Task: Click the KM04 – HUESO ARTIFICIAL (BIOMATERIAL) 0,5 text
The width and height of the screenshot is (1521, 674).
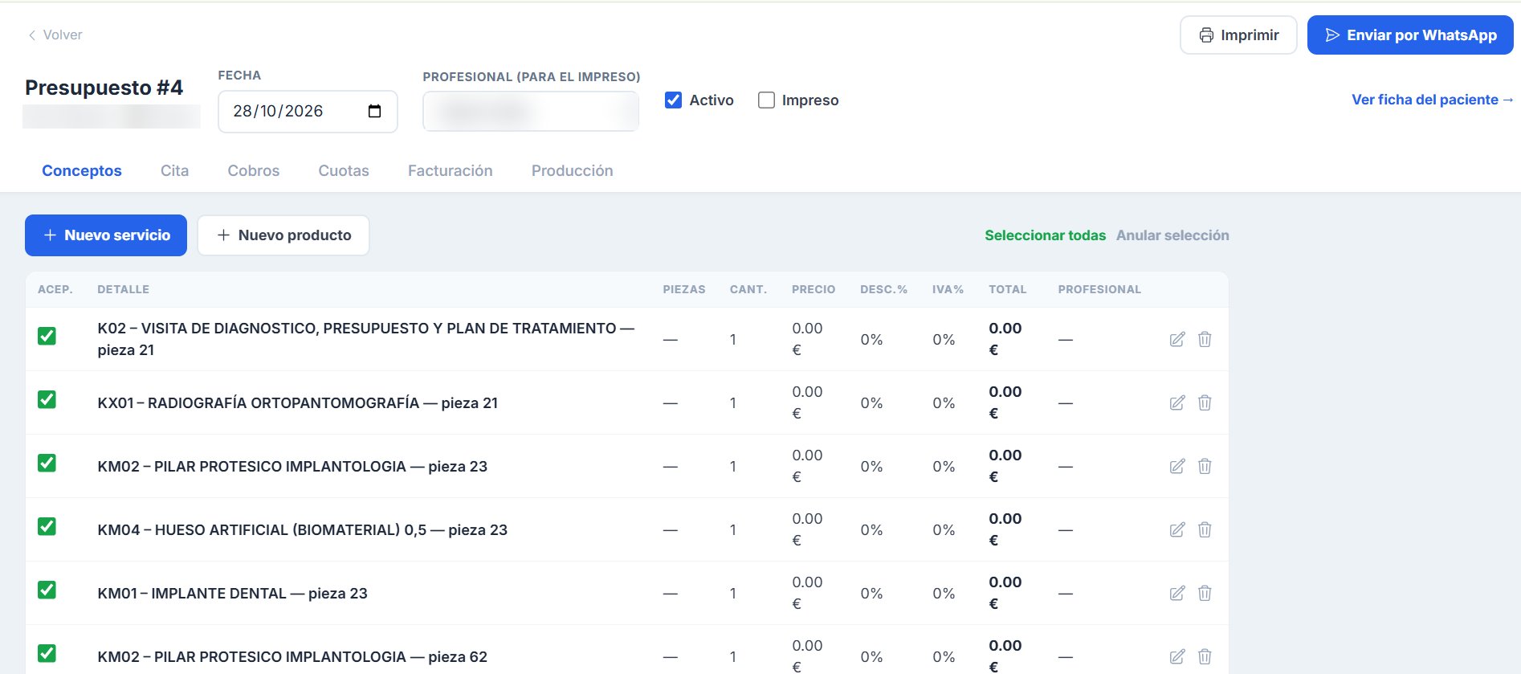Action: pos(263,529)
